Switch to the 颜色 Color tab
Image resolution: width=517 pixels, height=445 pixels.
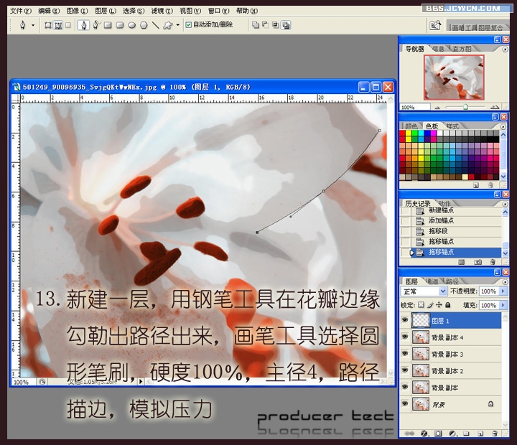pos(411,126)
